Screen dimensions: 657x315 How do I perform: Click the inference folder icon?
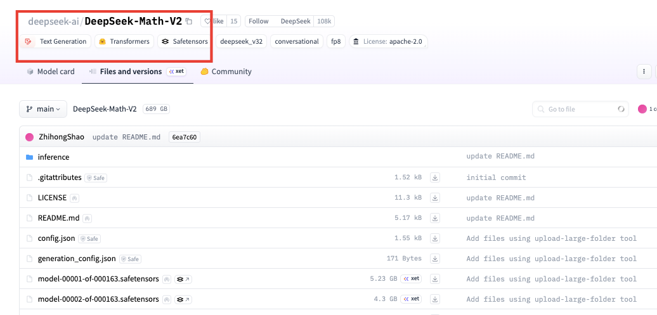click(x=29, y=157)
